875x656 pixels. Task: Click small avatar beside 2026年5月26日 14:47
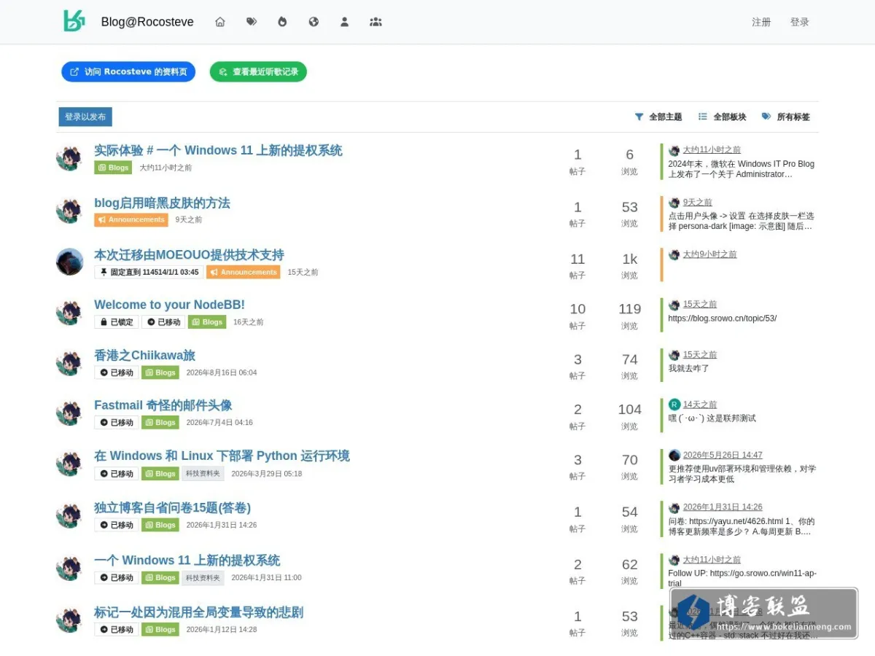[x=674, y=456]
